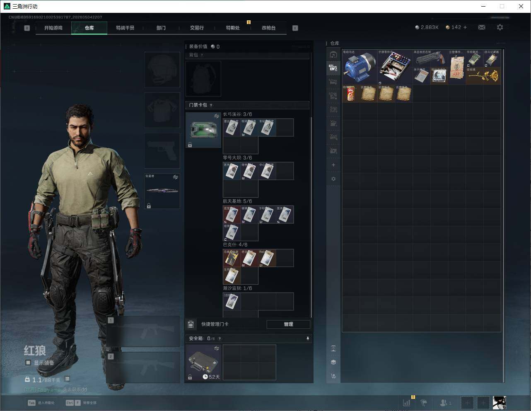Click primary weapon slot 1
This screenshot has width=531, height=411.
tap(143, 331)
